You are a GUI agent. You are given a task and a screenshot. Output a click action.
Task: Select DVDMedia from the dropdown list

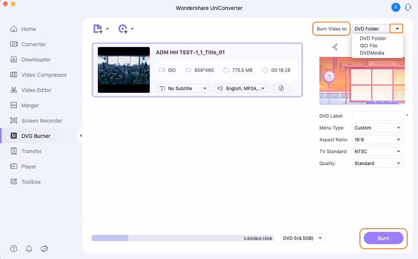click(372, 52)
